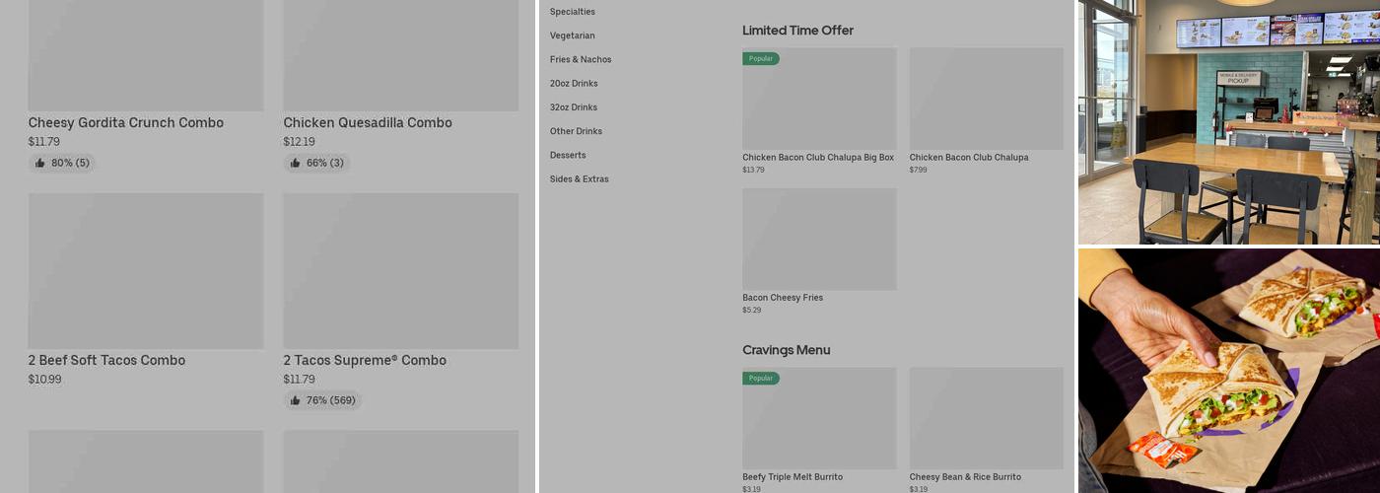Select Other Drinks in sidebar

pos(576,131)
